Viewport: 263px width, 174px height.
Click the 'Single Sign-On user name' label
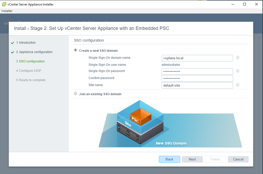107,65
